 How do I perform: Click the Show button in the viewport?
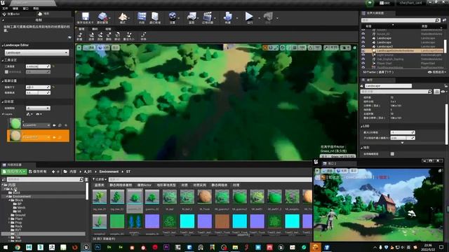(x=116, y=48)
